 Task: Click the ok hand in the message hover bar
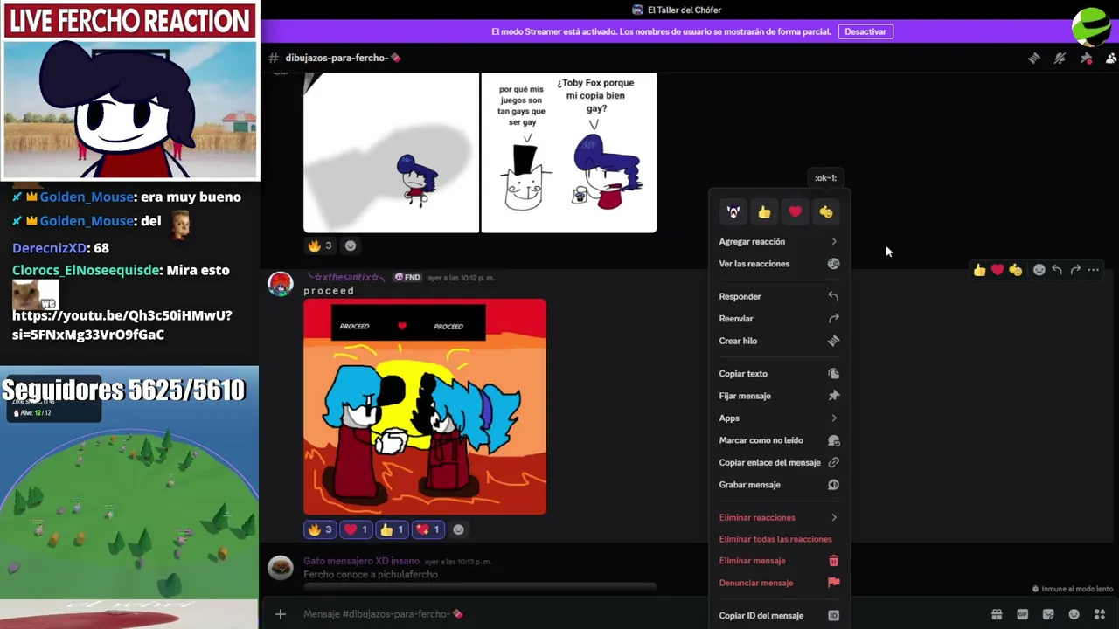[x=1016, y=270]
